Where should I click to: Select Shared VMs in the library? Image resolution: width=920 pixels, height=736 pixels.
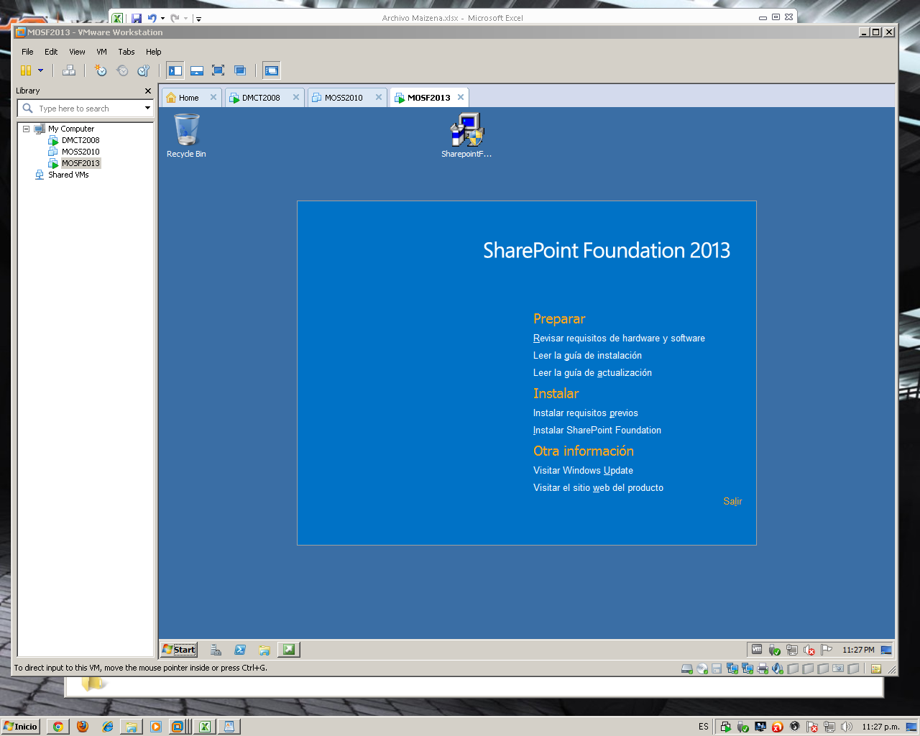coord(68,175)
